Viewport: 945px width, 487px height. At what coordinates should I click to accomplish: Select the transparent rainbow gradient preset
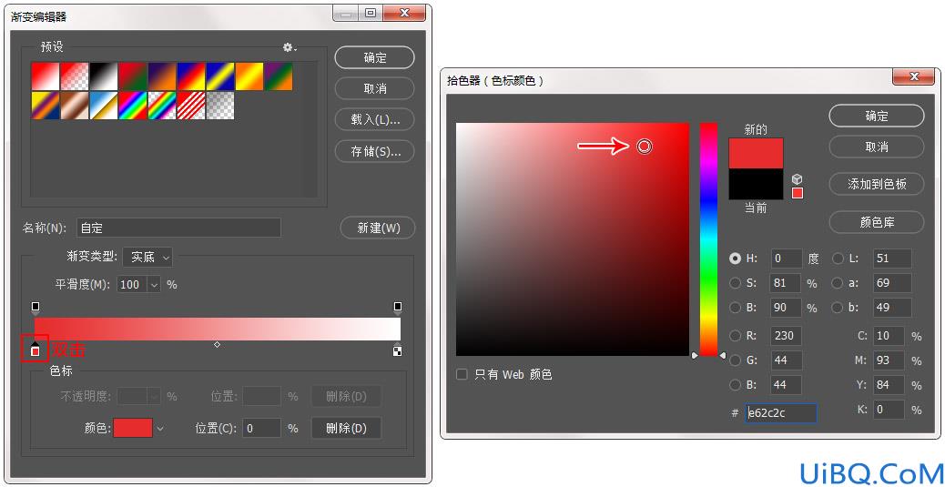click(162, 106)
